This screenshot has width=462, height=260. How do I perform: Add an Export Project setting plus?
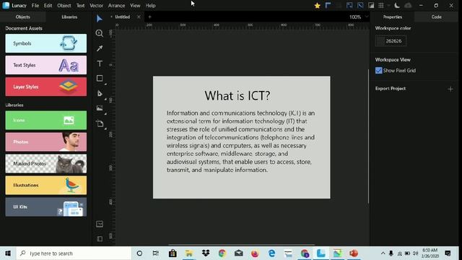point(450,89)
